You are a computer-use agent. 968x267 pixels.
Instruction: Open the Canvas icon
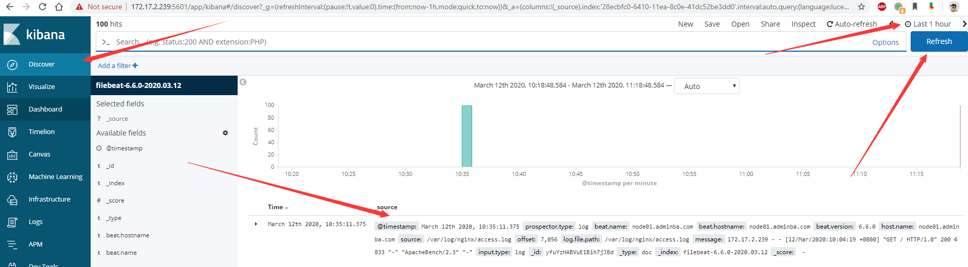click(12, 154)
